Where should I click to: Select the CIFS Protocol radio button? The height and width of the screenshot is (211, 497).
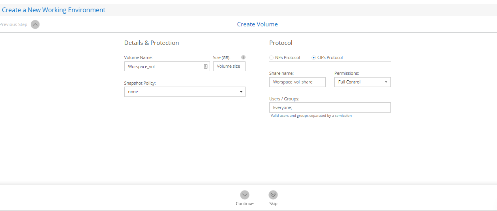click(x=313, y=57)
